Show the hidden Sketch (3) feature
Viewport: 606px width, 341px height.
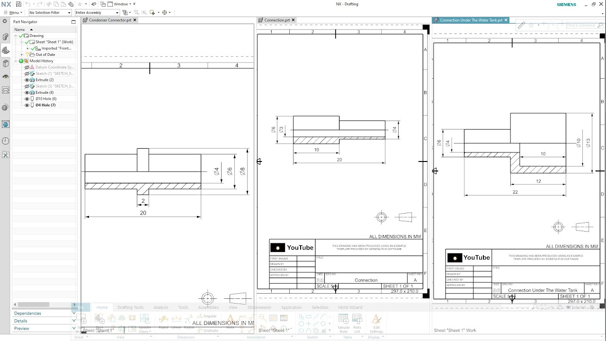click(27, 86)
